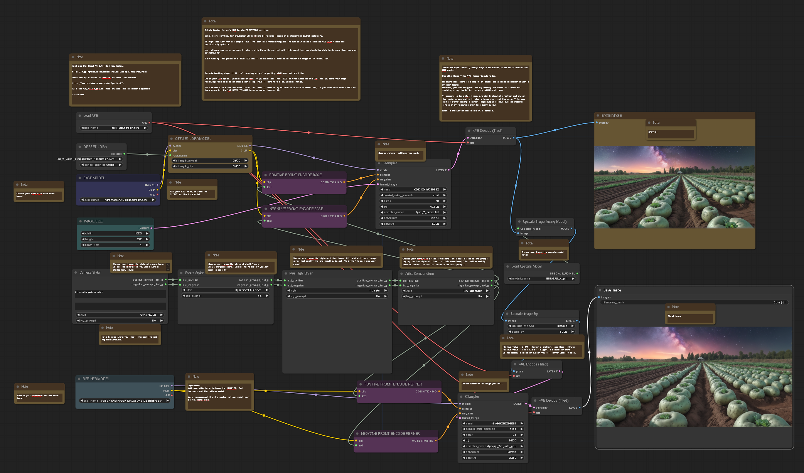Open sampler_name combo in the base KSampler
Screen dimensions: 804x473
413,212
